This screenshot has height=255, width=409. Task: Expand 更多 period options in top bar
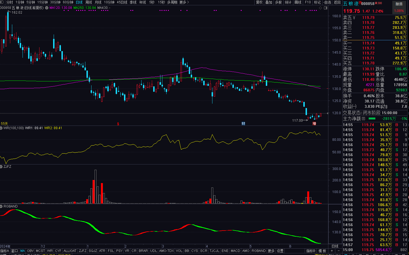point(184,2)
